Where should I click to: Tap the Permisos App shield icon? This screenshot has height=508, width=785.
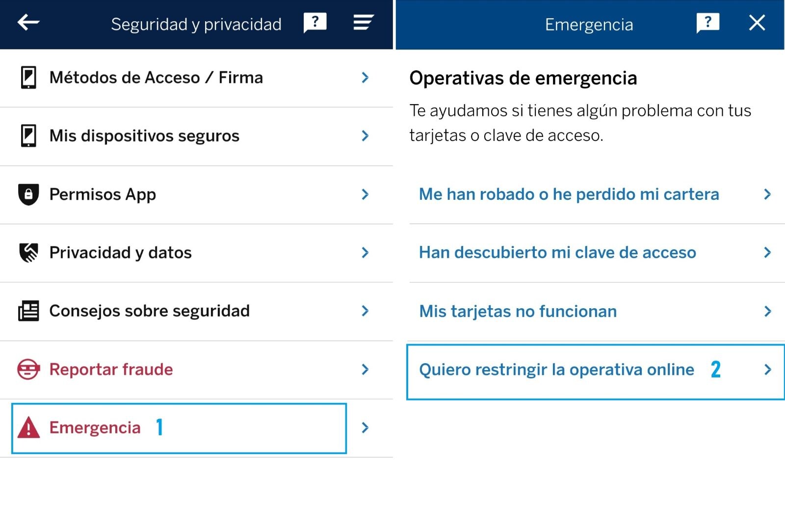tap(28, 194)
